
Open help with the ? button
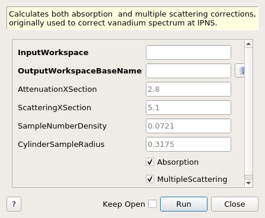point(14,204)
